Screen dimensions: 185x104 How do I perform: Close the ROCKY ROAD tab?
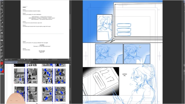30,62
